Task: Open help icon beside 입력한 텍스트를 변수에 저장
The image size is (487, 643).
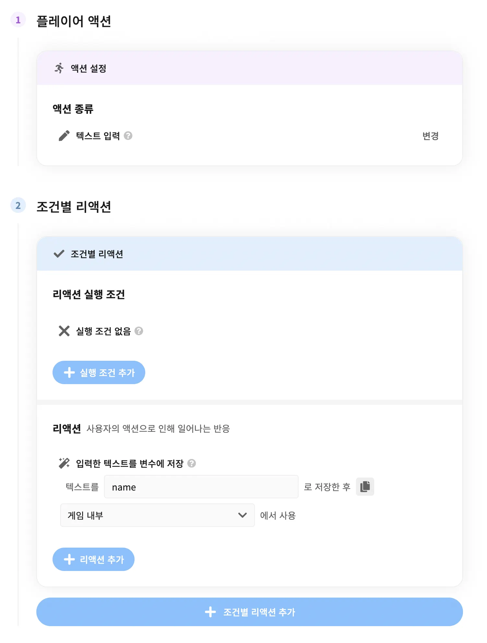Action: [192, 463]
